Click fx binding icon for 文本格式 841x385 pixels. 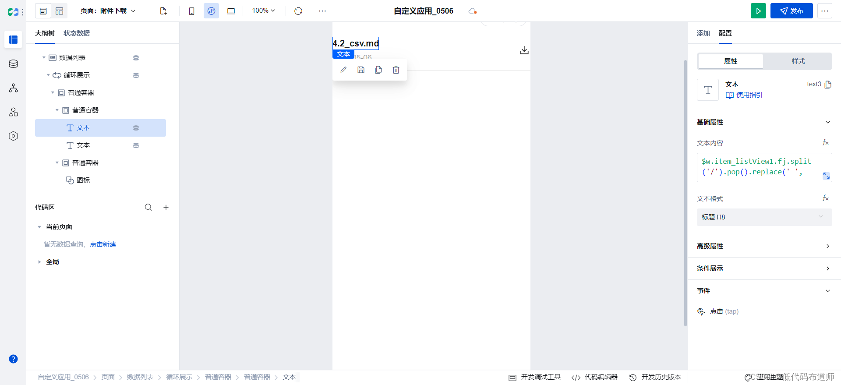coord(826,198)
